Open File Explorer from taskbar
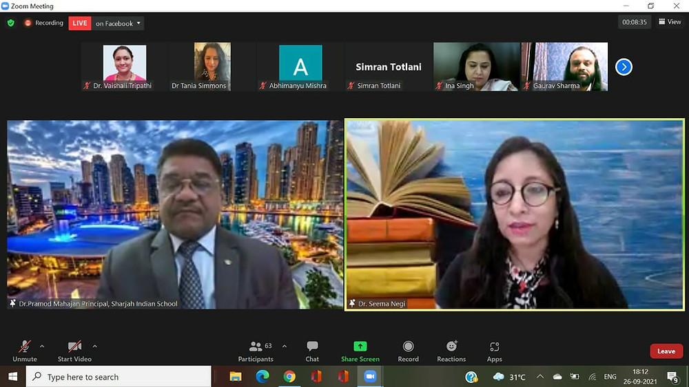 (x=236, y=377)
